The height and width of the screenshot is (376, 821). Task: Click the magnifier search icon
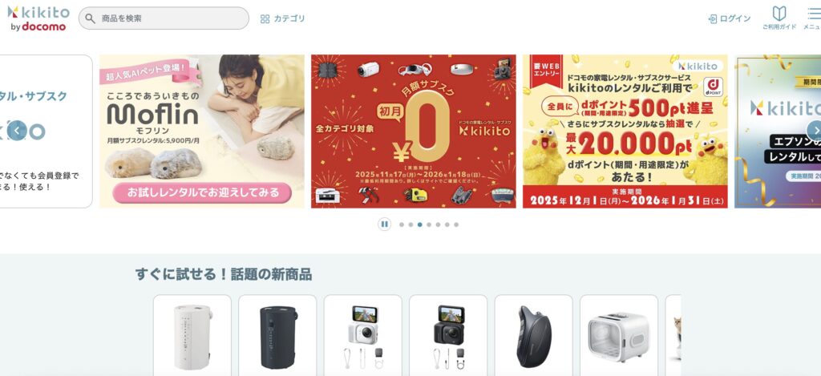[91, 18]
